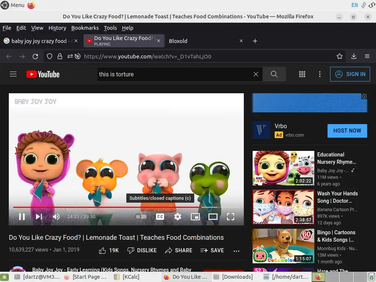Screen dimensions: 376x282
Task: Open Bingo Cartoons & Kids Songs thumbnail
Action: 283,246
